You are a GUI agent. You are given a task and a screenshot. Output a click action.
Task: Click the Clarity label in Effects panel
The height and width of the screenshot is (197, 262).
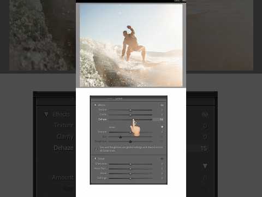(103, 114)
